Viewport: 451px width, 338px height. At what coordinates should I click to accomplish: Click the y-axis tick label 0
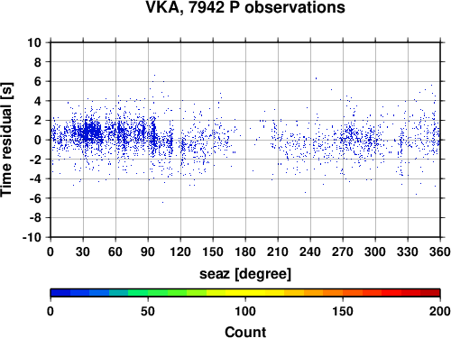coord(38,140)
